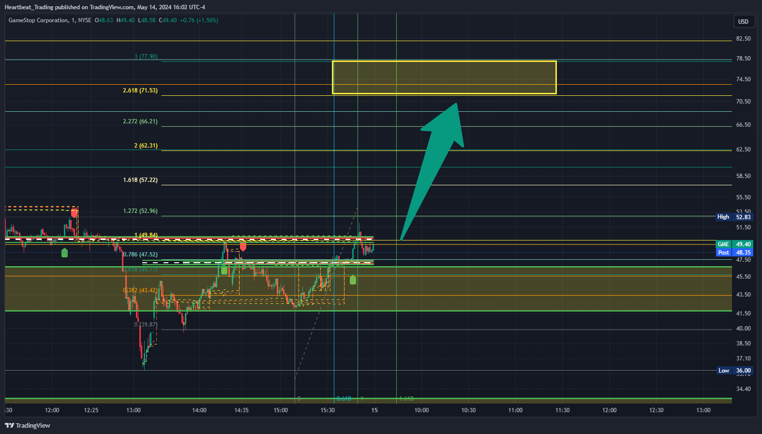Click the red sell signal marker near 14:35
Viewport: 762px width, 434px height.
[243, 247]
